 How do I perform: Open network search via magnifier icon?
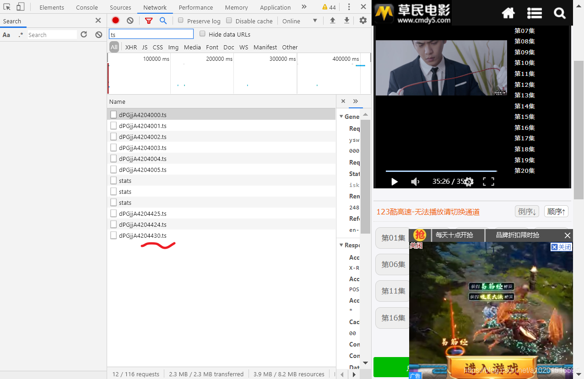click(x=163, y=21)
